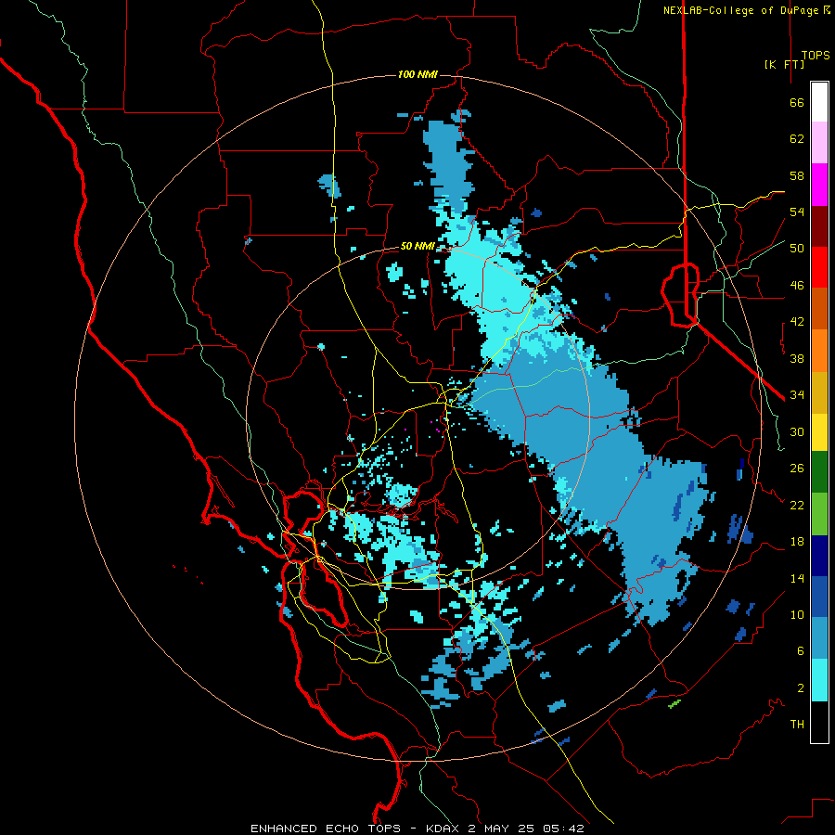Click the bright red legend color block
Screen dimensions: 835x835
pyautogui.click(x=819, y=267)
